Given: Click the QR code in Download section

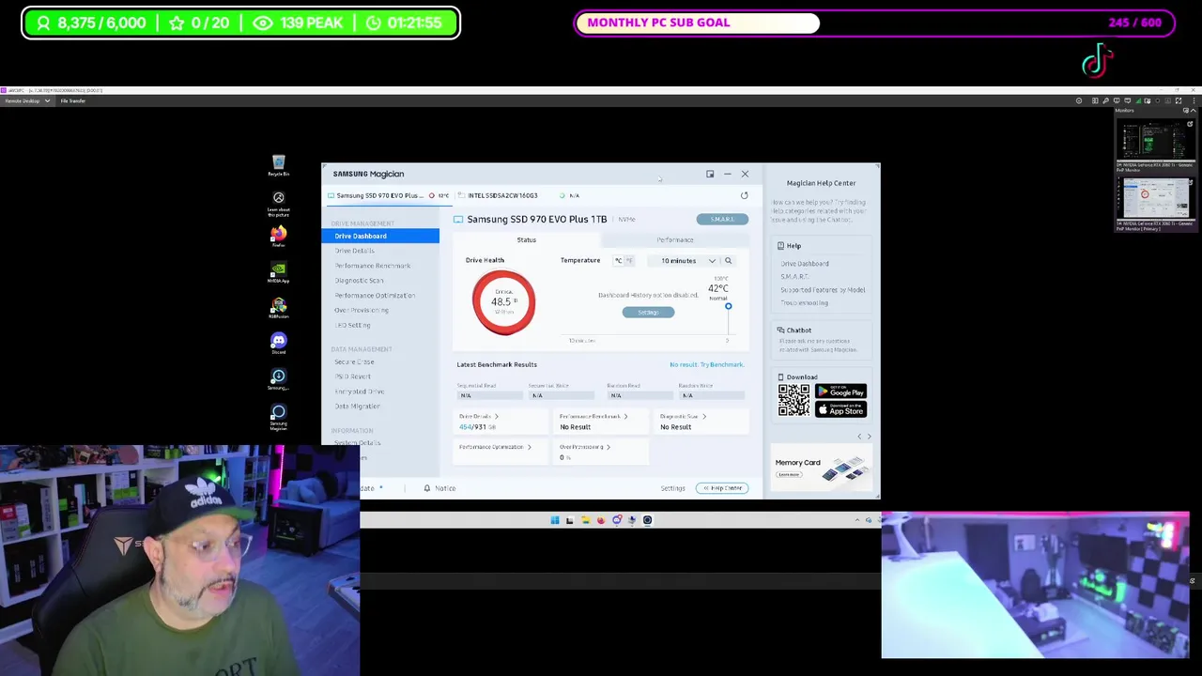Looking at the screenshot, I should click(x=794, y=401).
